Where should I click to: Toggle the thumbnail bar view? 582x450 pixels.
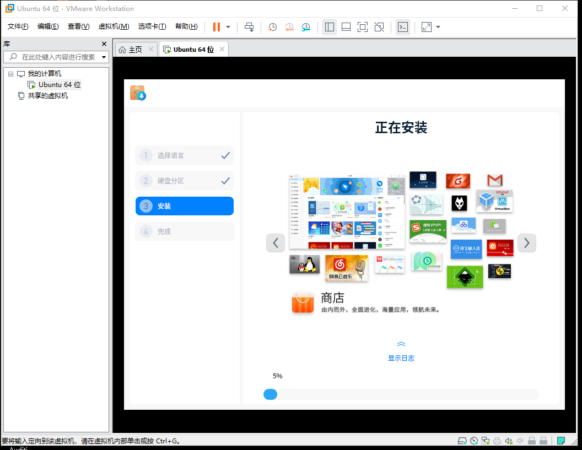[x=346, y=26]
